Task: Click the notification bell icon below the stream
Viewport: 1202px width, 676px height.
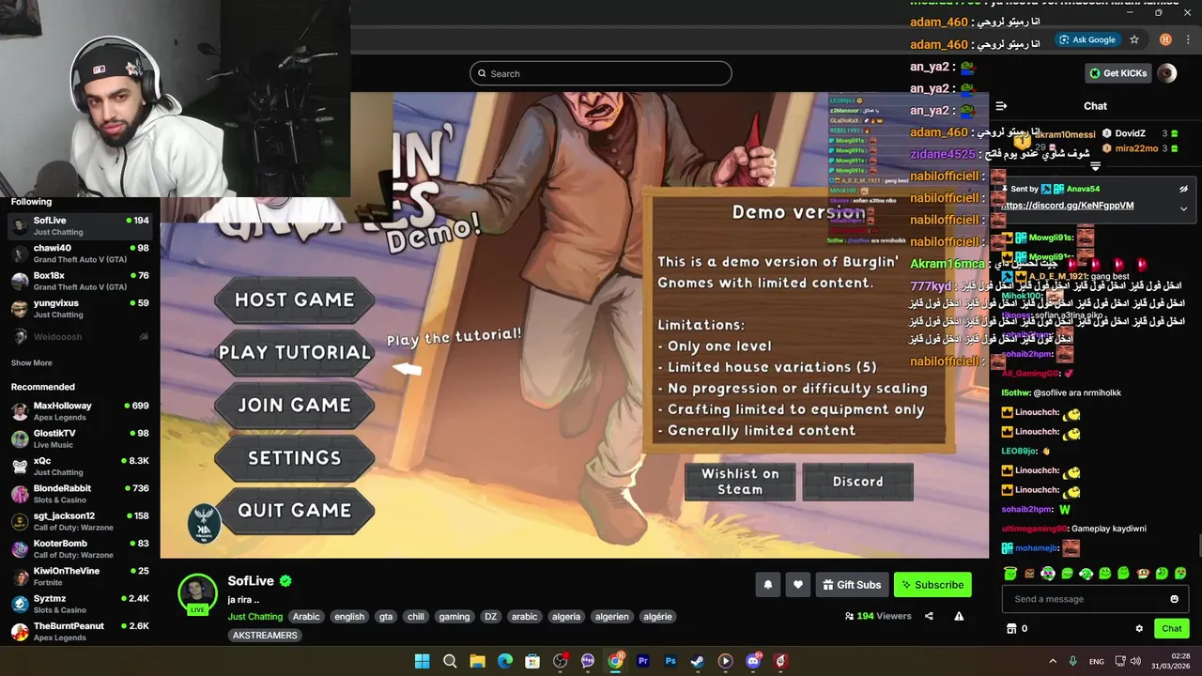Action: [x=767, y=585]
